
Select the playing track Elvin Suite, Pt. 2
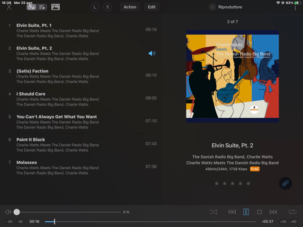[x=81, y=53]
